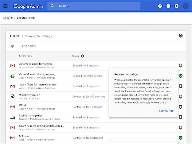
Task: Open the 3 domains link for DKIM
Action: coord(96,107)
